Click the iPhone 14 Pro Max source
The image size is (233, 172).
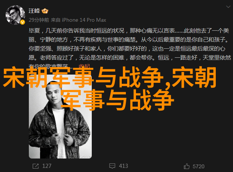(x=84, y=20)
